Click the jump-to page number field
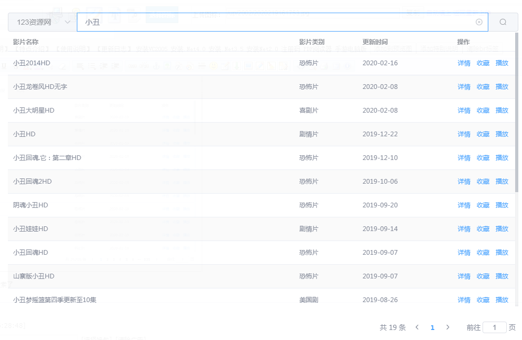This screenshot has width=522, height=340. [494, 327]
